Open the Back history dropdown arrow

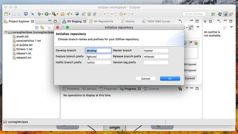point(125,14)
